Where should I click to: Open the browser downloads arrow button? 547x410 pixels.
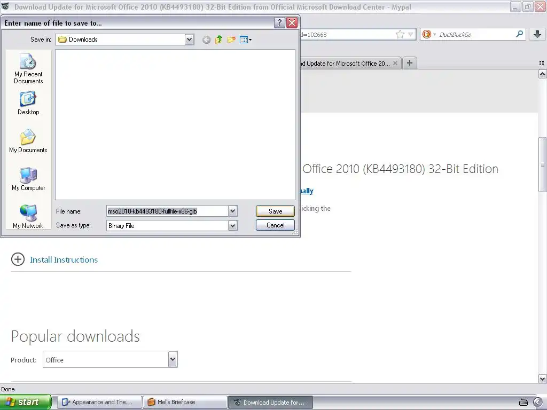click(x=537, y=34)
